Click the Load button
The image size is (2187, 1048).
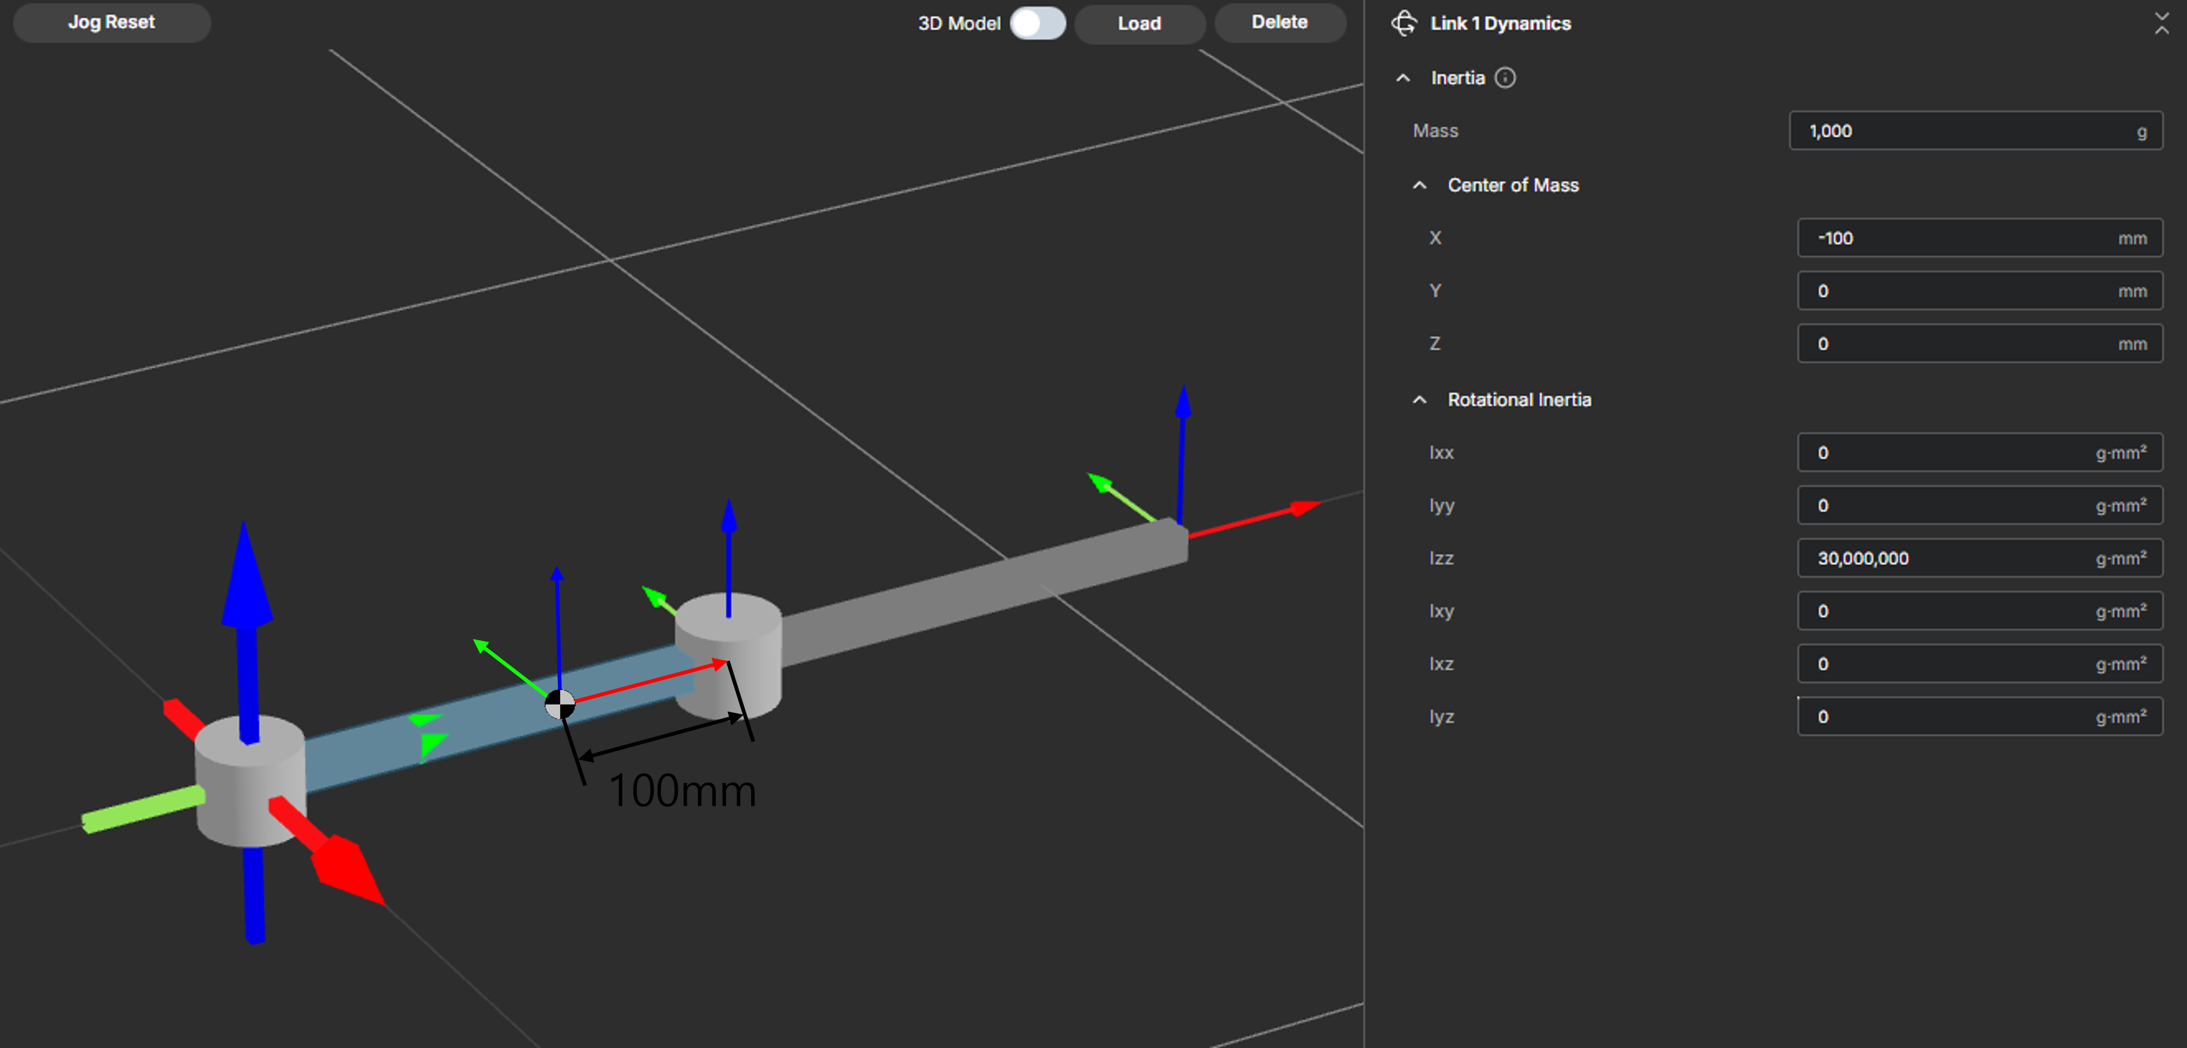click(1139, 23)
